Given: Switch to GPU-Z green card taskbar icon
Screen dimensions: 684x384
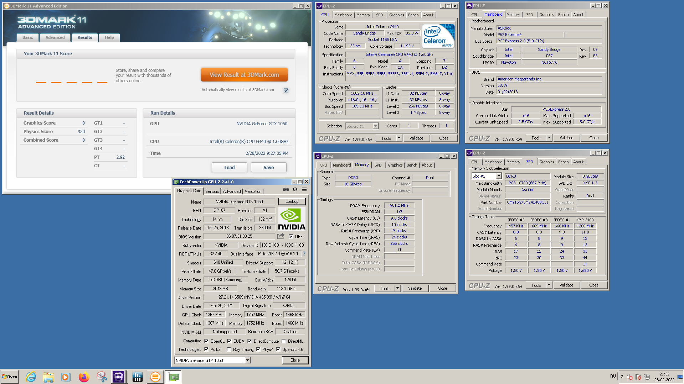Looking at the screenshot, I should [x=173, y=377].
